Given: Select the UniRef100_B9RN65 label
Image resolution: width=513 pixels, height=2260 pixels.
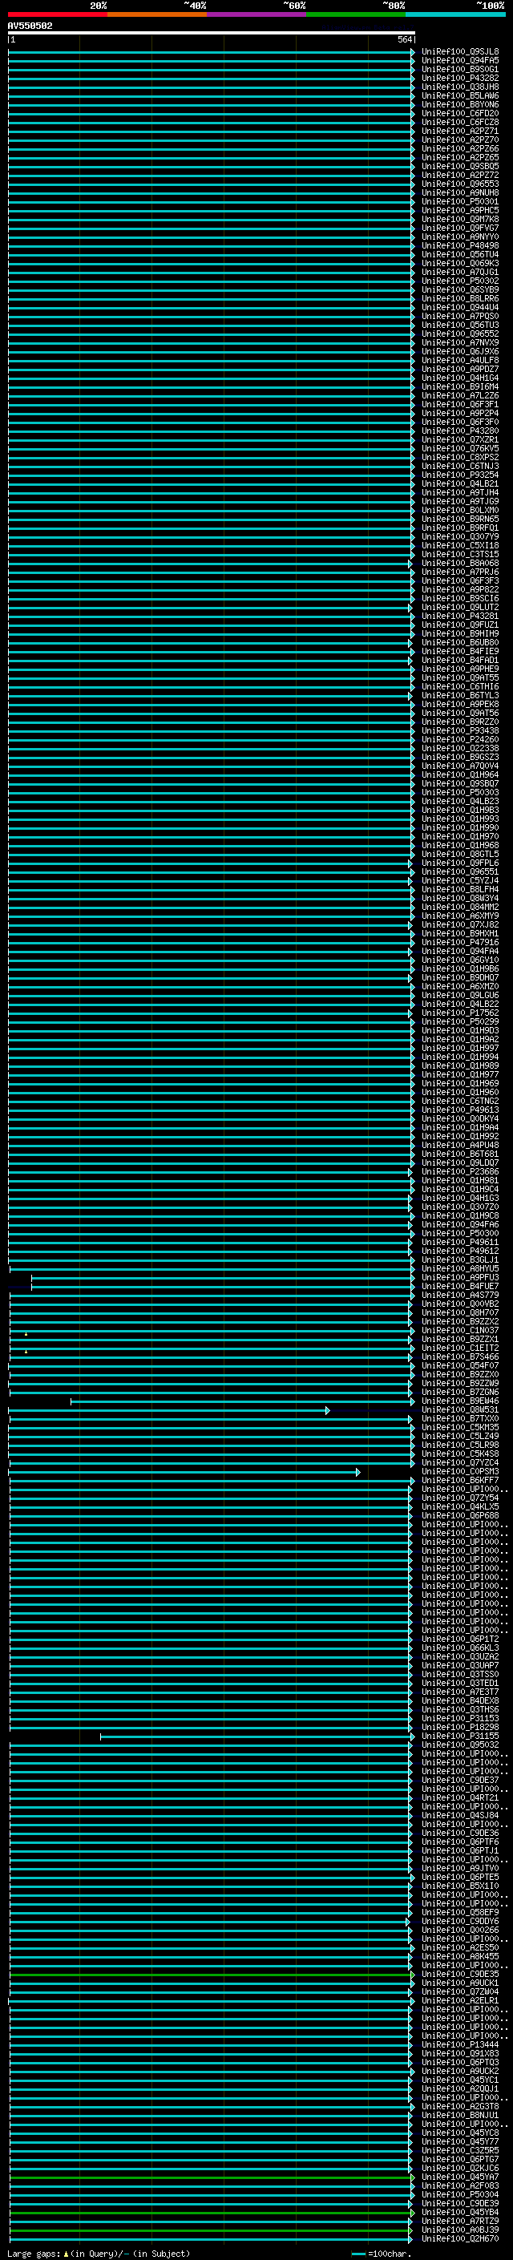Looking at the screenshot, I should tap(460, 519).
